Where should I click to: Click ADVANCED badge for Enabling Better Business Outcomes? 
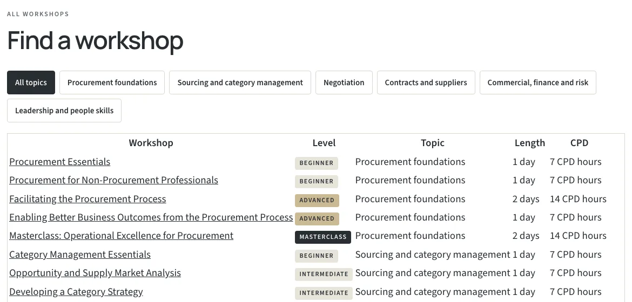pos(317,218)
